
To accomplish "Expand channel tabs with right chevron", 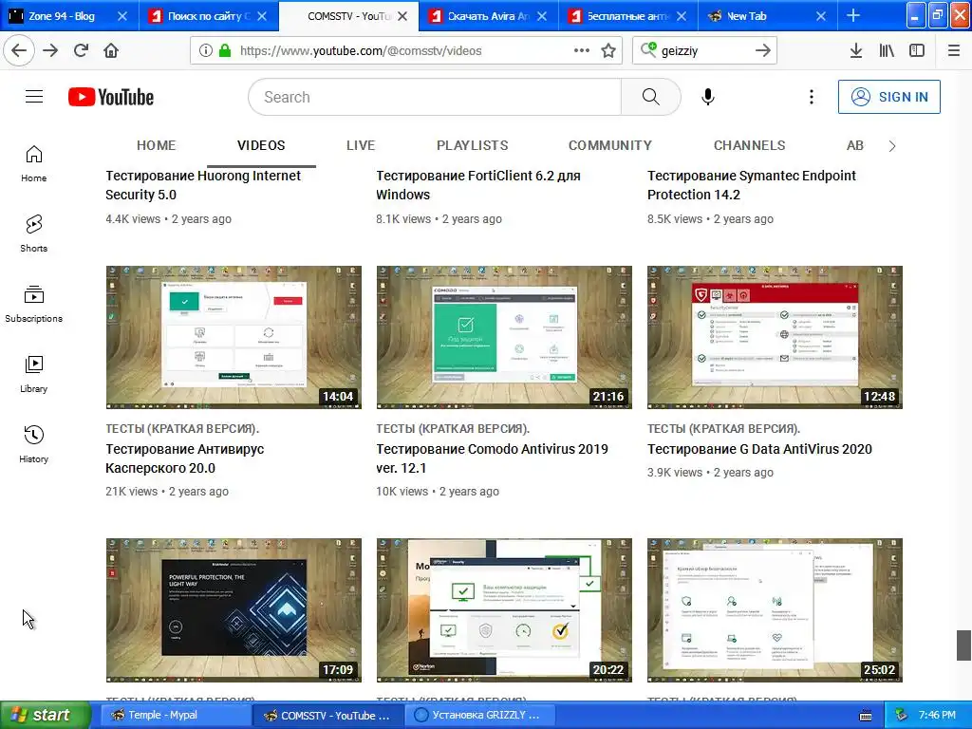I will click(x=892, y=145).
